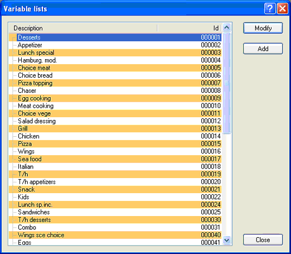
Task: Select the Hamburg. mod. row
Action: tap(115, 60)
